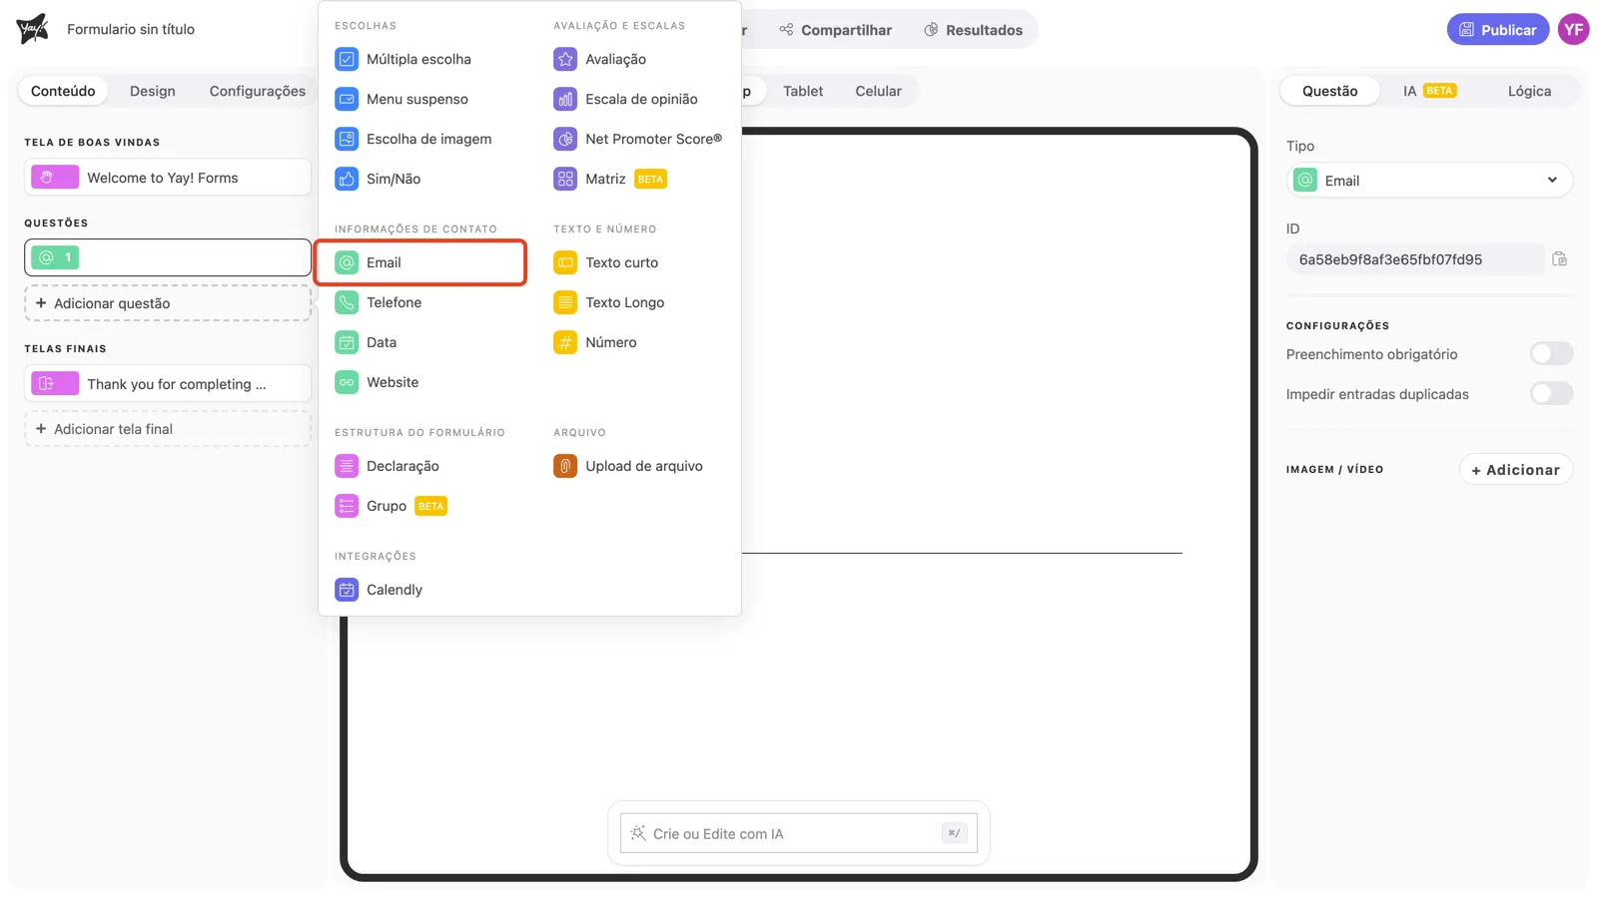This screenshot has width=1598, height=898.
Task: Click the Resultados chart icon
Action: pos(931,30)
